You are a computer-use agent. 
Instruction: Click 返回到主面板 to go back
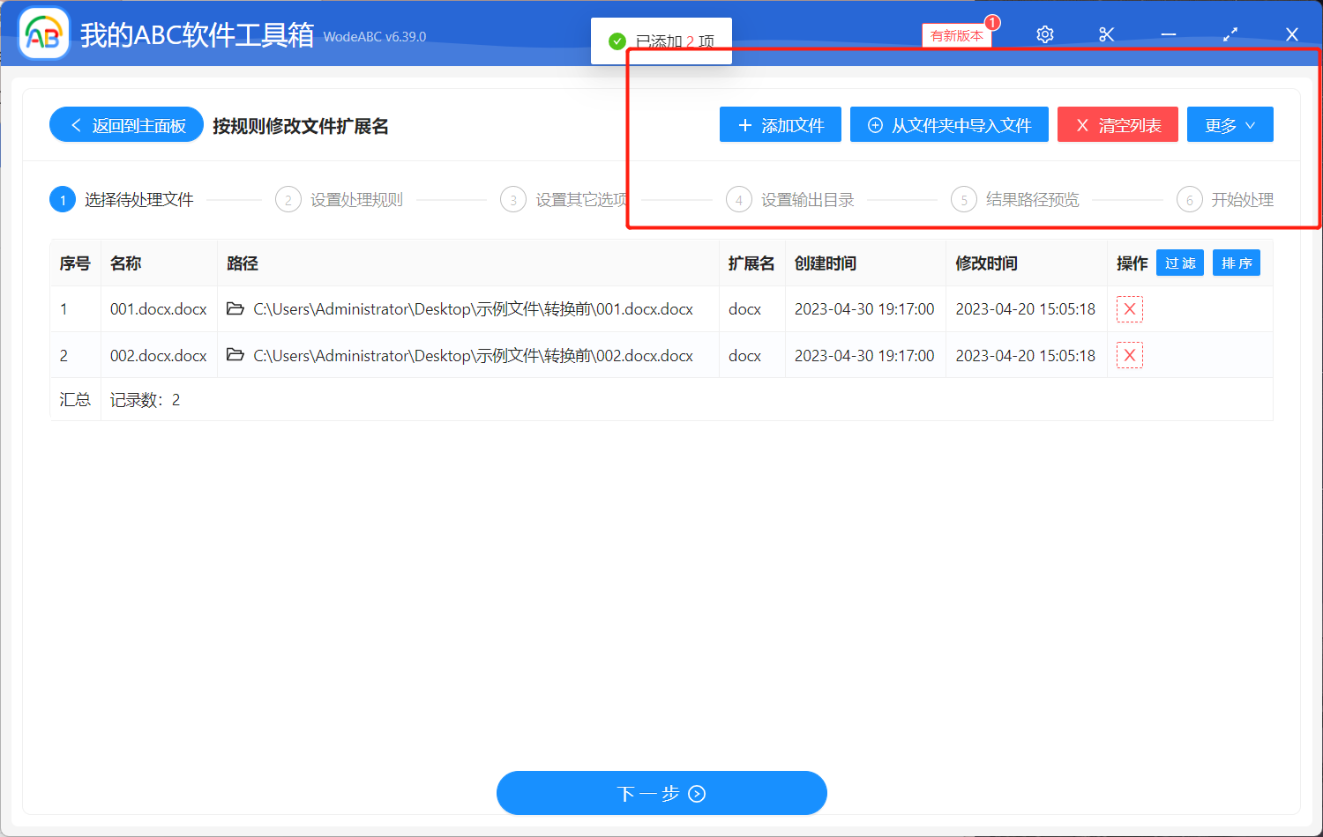click(x=126, y=124)
